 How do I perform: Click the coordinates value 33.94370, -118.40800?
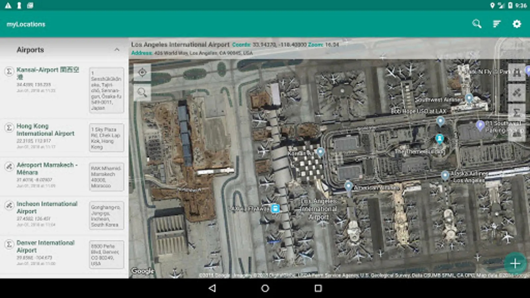point(280,44)
